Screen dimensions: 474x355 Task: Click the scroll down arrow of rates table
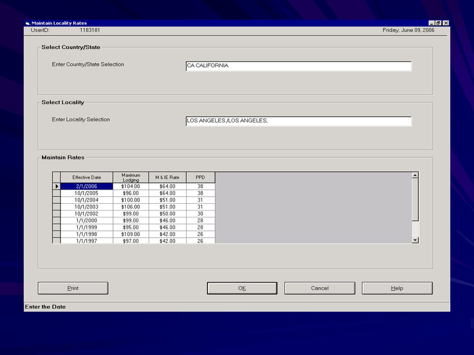[x=415, y=240]
